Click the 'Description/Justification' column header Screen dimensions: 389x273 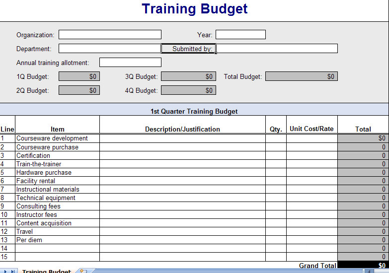[183, 129]
